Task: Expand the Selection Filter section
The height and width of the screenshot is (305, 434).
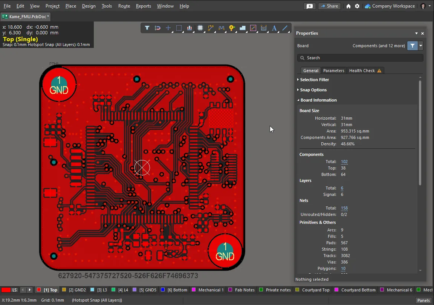Action: click(314, 80)
